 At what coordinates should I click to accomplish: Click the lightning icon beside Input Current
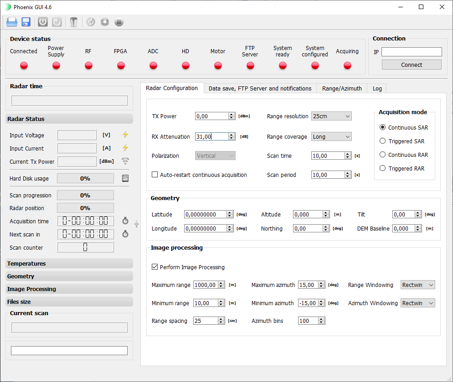tap(125, 148)
